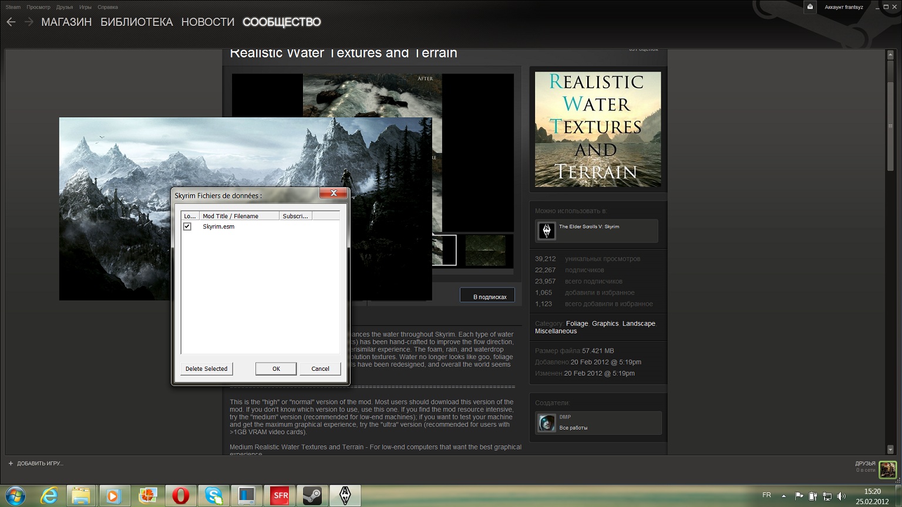This screenshot has height=507, width=902.
Task: Open the network tray icon
Action: point(827,496)
